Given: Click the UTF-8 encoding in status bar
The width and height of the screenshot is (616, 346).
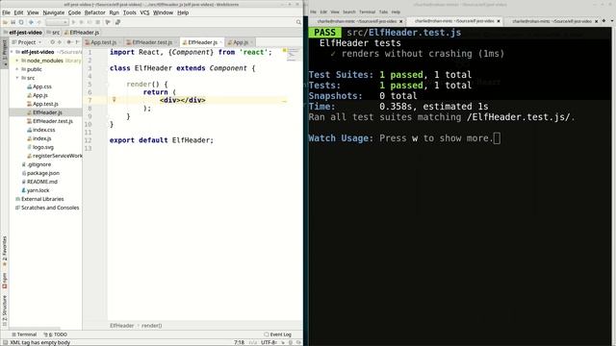Looking at the screenshot, I should pyautogui.click(x=269, y=342).
